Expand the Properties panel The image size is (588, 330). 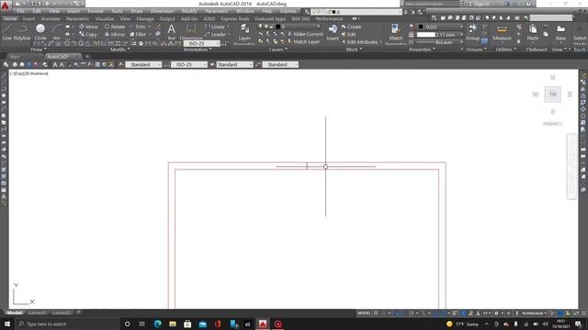point(422,49)
